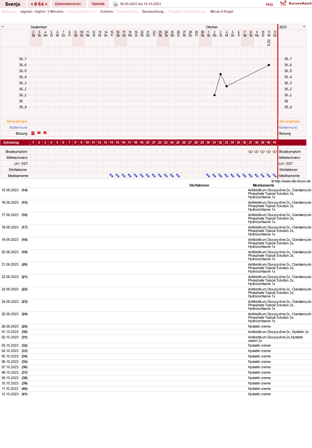Click medication pill icon on cycle day 41
This screenshot has width=312, height=448.
[274, 175]
